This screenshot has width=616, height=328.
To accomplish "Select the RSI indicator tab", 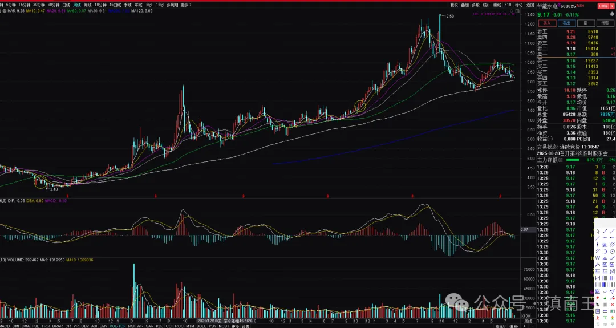I will click(131, 326).
